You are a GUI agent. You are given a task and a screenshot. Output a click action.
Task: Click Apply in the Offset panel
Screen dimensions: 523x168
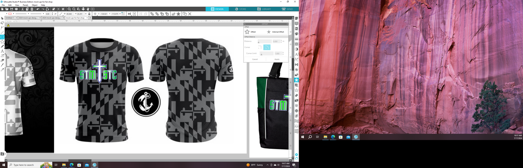click(277, 59)
